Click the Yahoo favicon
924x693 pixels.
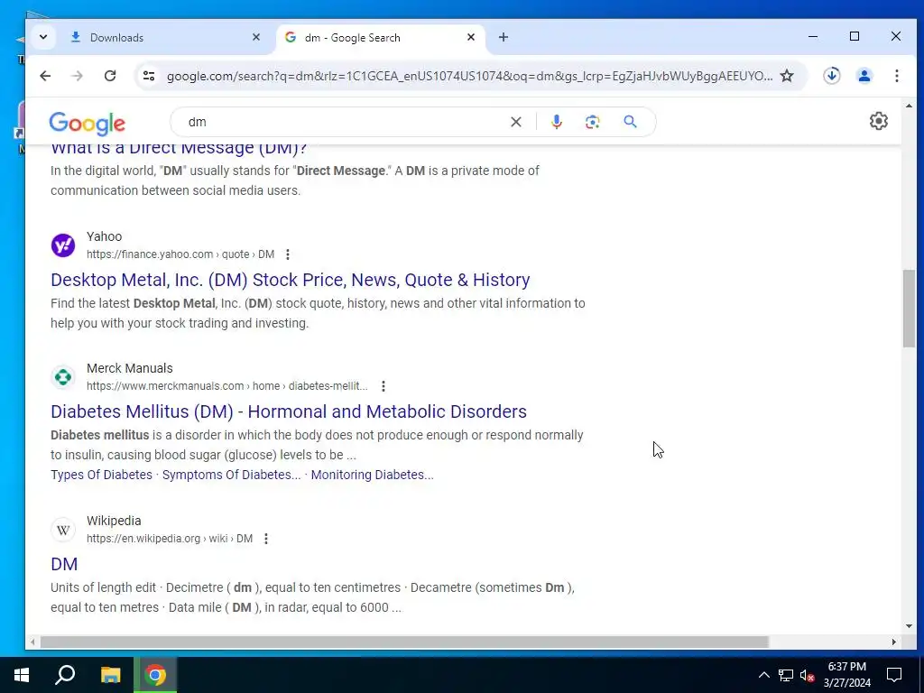pyautogui.click(x=63, y=245)
